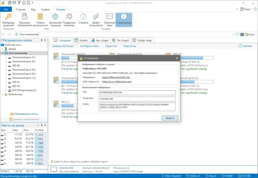The width and height of the screenshot is (258, 178).
Task: Close the Обозреватель папок panel
Action: click(x=45, y=40)
